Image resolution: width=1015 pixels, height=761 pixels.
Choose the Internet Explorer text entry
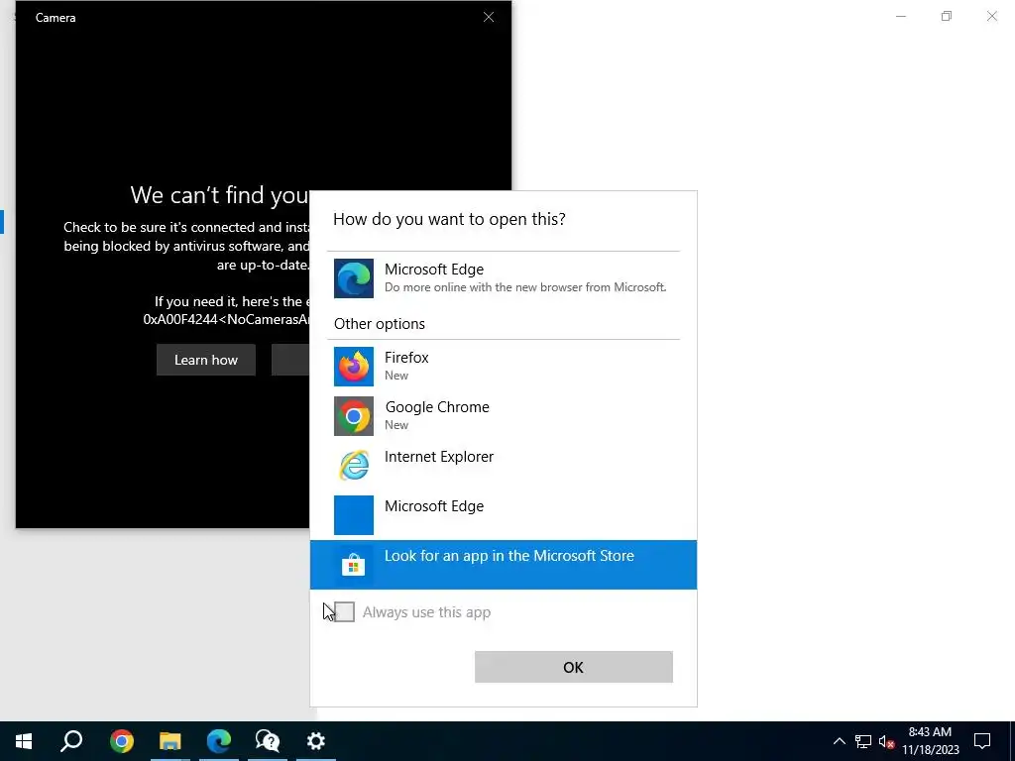point(439,457)
